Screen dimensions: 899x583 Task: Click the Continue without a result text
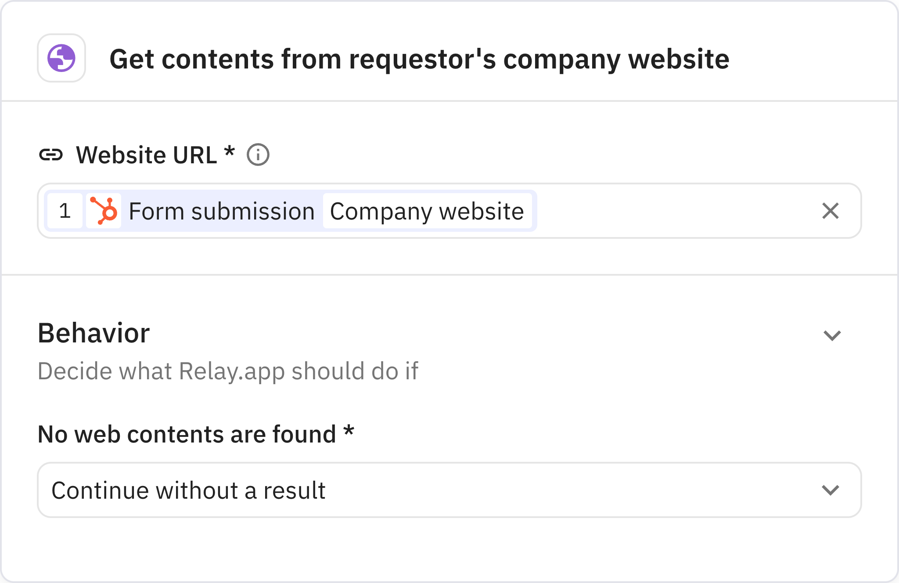(x=190, y=490)
